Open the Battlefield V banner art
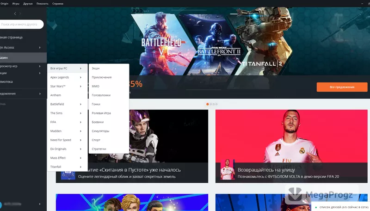 [x=163, y=45]
